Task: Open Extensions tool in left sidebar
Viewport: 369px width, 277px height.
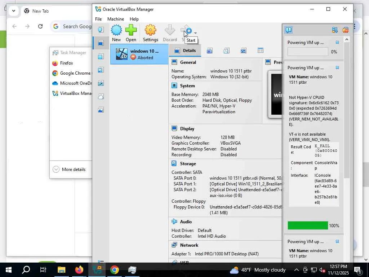Action: pos(101,56)
